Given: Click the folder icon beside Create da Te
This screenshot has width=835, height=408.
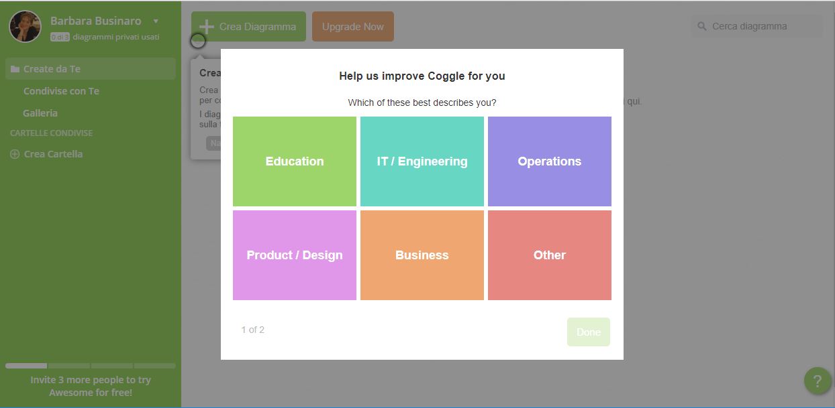Looking at the screenshot, I should (15, 69).
